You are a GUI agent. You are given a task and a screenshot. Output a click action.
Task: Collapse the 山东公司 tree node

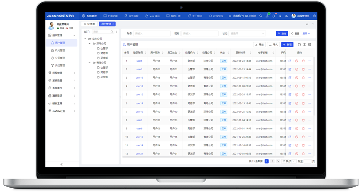click(85, 39)
